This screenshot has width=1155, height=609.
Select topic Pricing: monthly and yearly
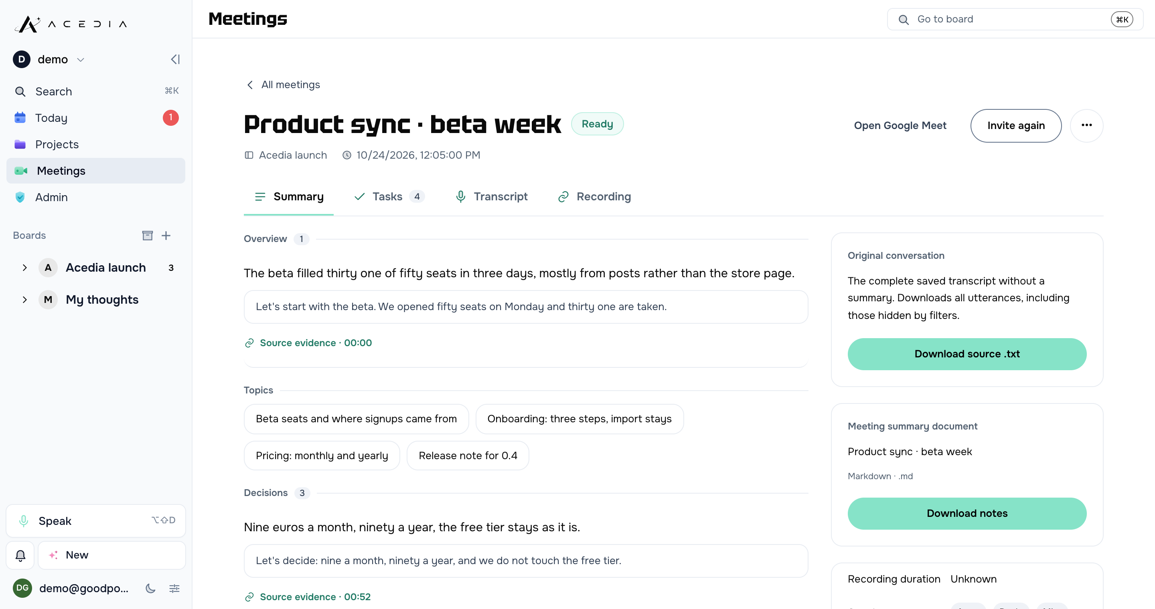[322, 456]
